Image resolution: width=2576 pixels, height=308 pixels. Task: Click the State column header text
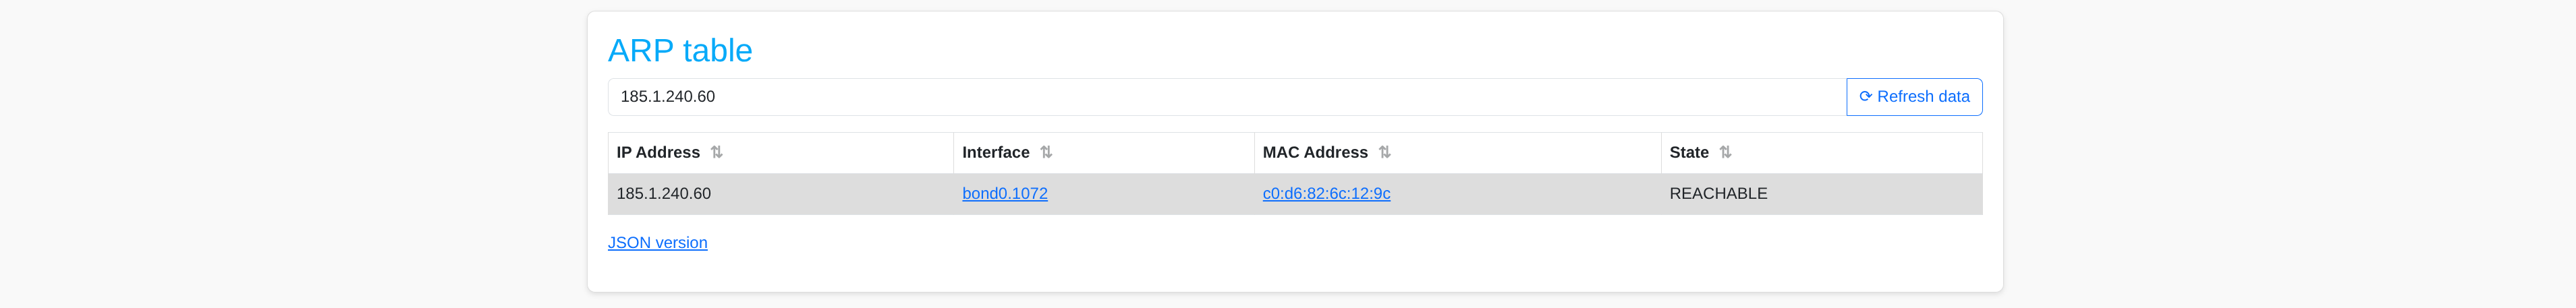point(1688,152)
